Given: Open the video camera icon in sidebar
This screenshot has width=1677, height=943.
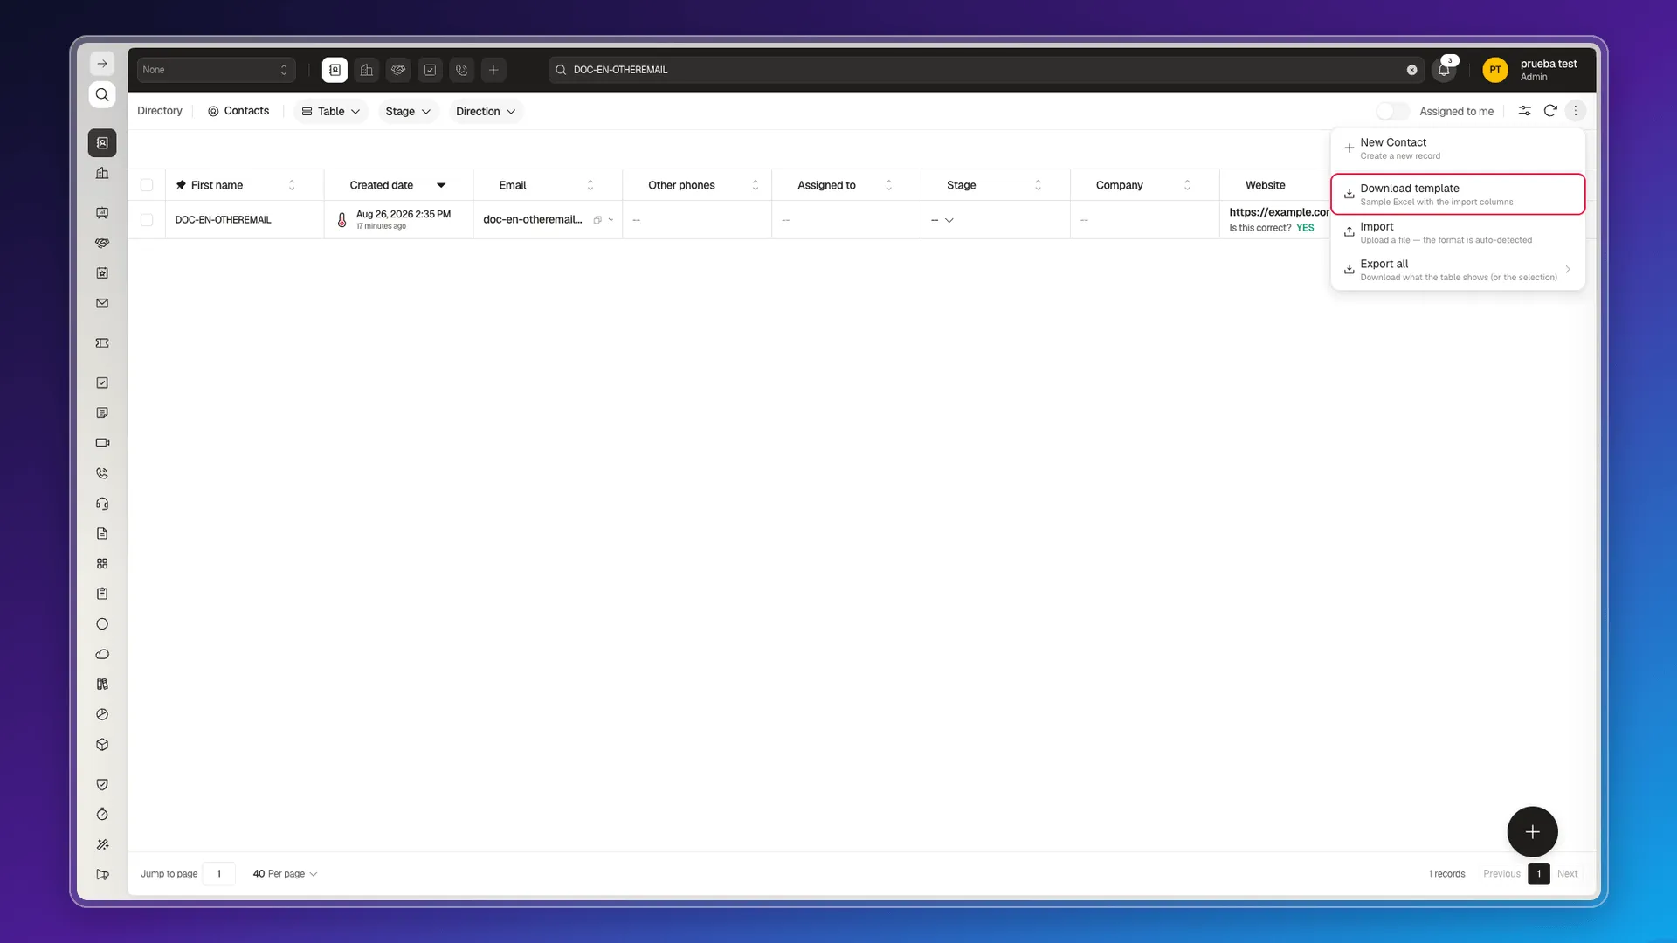Looking at the screenshot, I should (102, 443).
